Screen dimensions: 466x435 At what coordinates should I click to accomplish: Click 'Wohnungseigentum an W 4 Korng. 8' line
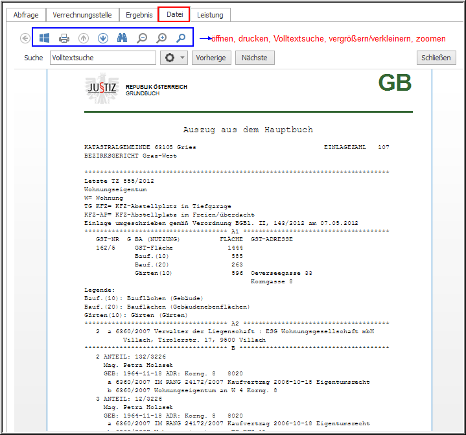(x=192, y=390)
